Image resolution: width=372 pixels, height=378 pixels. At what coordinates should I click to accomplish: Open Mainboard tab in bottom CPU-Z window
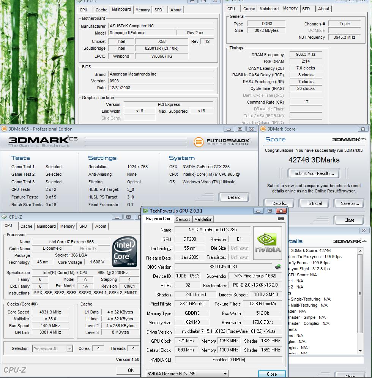[x=46, y=226]
